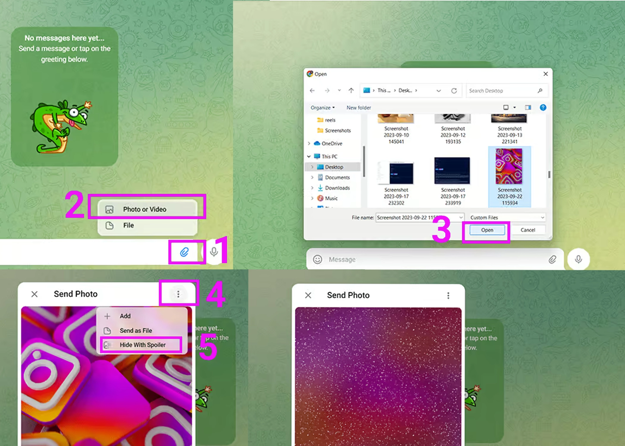Choose Photo or Video from attach menu

(x=147, y=209)
